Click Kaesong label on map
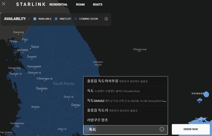The height and width of the screenshot is (136, 212). [18, 32]
